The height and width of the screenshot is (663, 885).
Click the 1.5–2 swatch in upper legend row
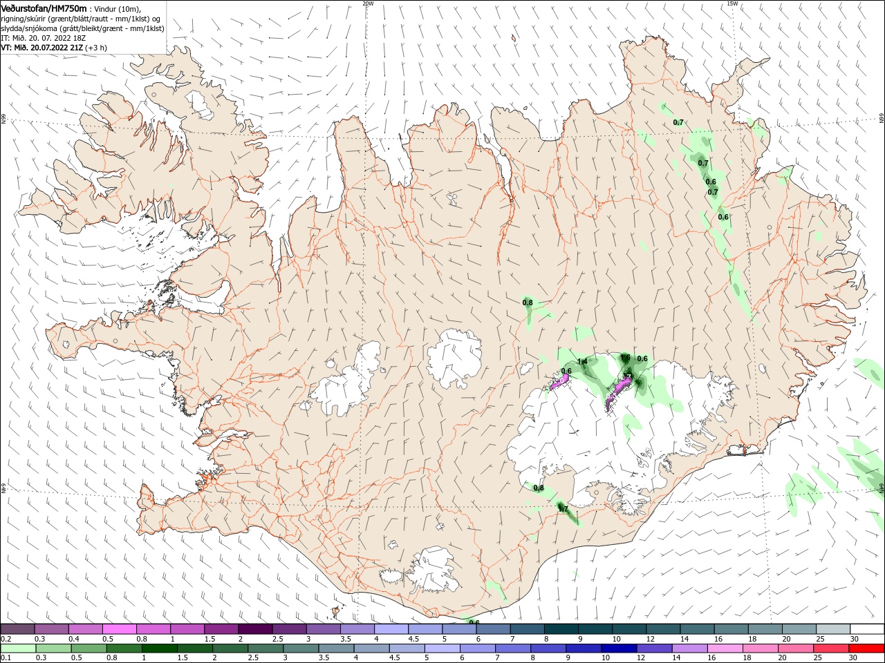pyautogui.click(x=222, y=628)
